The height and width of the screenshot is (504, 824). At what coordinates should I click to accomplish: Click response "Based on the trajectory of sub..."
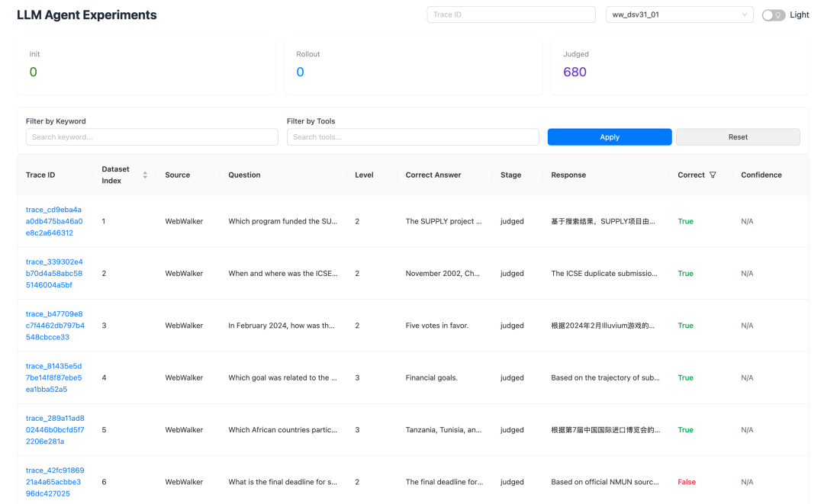[x=605, y=377]
